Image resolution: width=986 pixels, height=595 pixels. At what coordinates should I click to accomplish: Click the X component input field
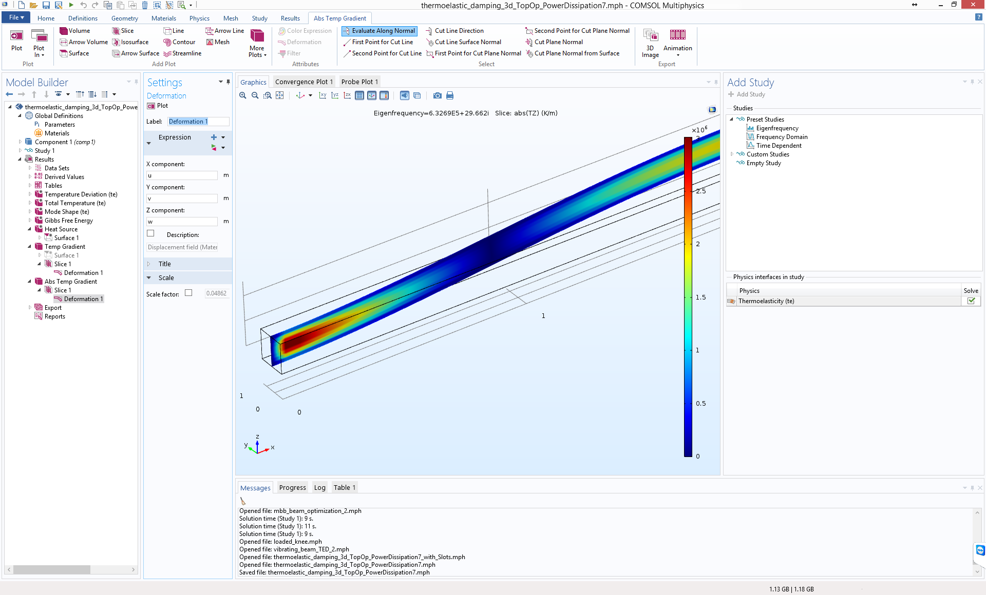coord(182,175)
